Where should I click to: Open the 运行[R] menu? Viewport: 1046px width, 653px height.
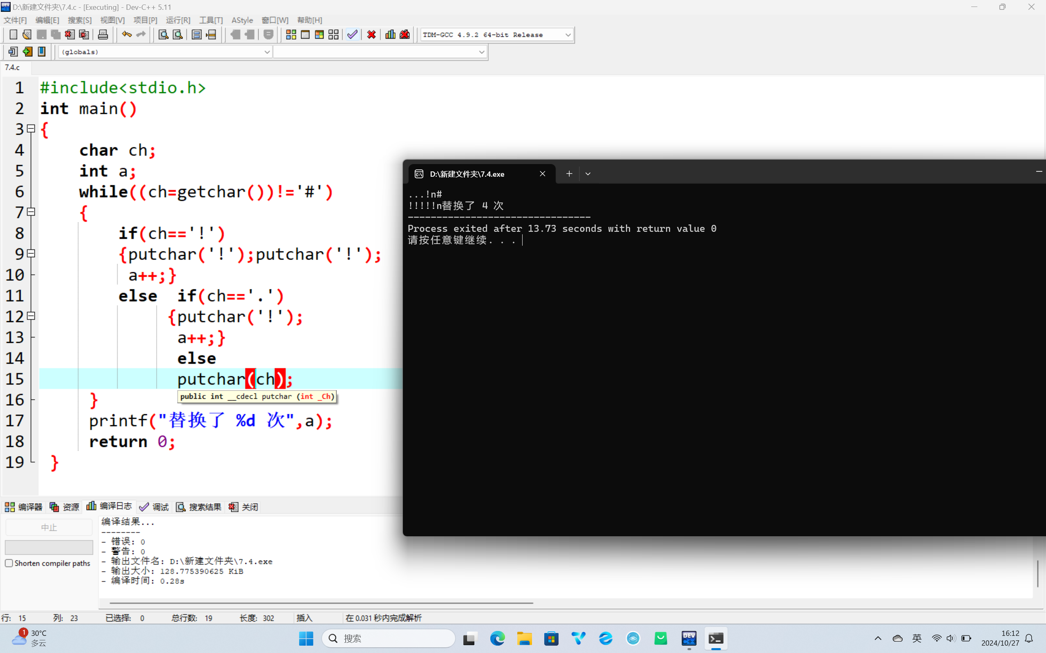tap(178, 20)
